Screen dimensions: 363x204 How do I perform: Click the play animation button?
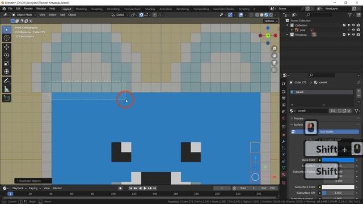coord(145,188)
